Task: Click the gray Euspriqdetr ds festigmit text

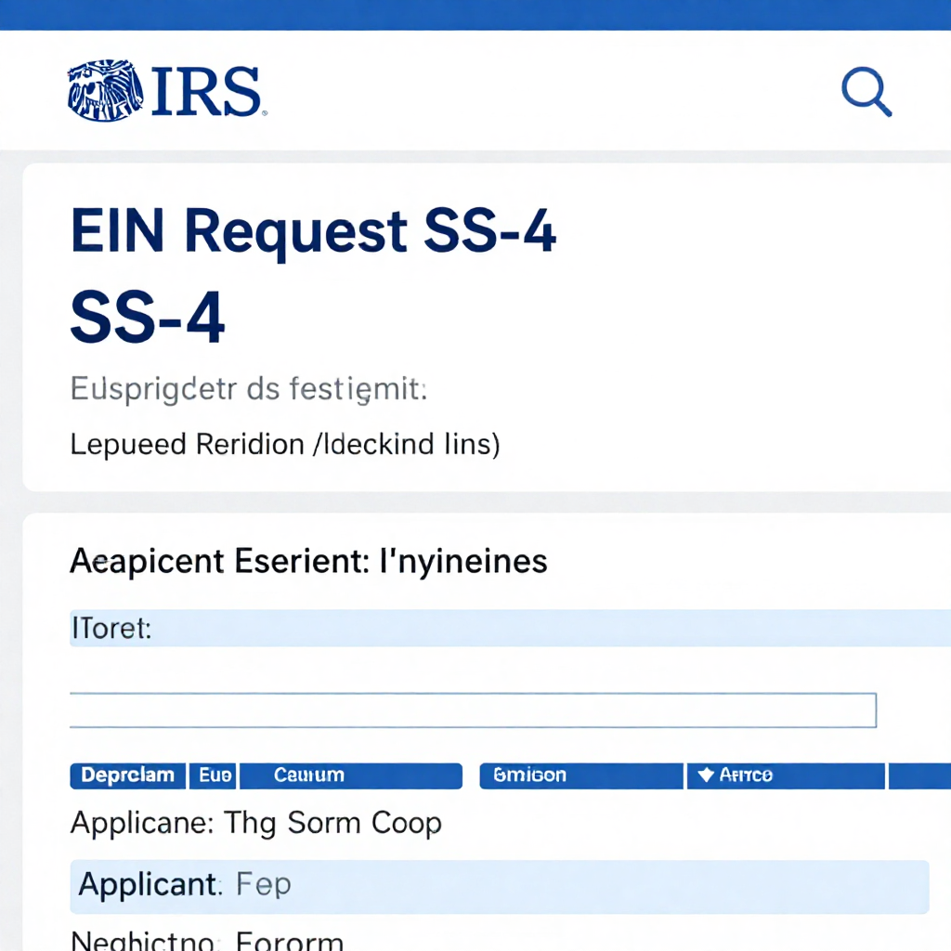Action: 248,390
